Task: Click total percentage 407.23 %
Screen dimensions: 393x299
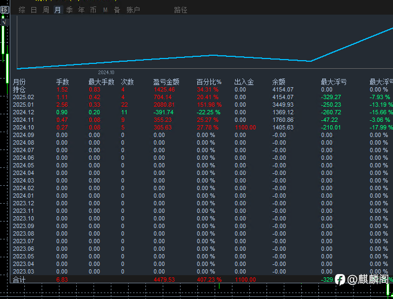Action: pyautogui.click(x=209, y=279)
